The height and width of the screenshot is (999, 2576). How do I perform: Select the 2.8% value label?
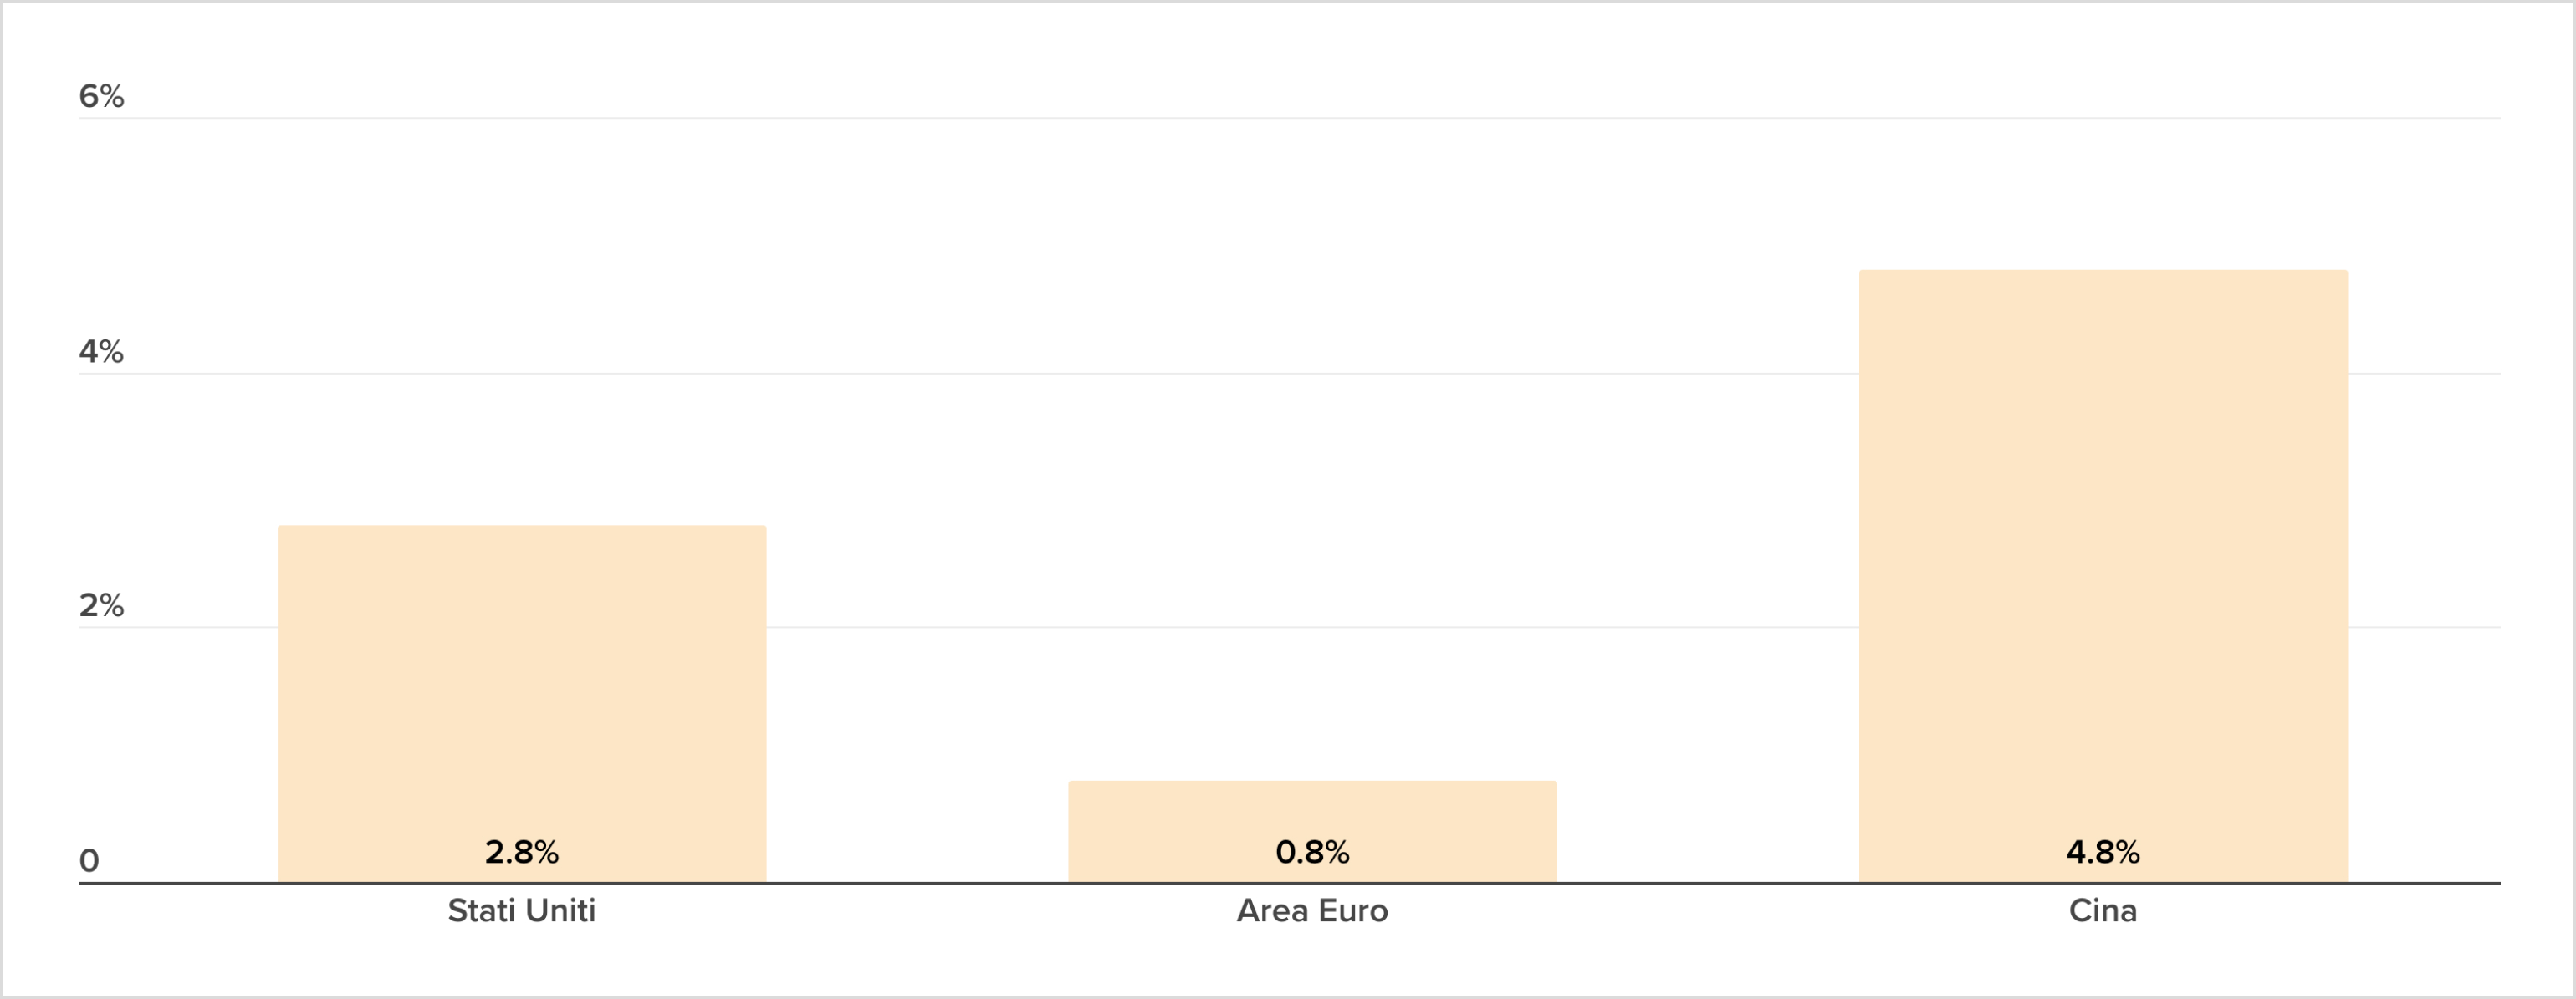pyautogui.click(x=522, y=852)
